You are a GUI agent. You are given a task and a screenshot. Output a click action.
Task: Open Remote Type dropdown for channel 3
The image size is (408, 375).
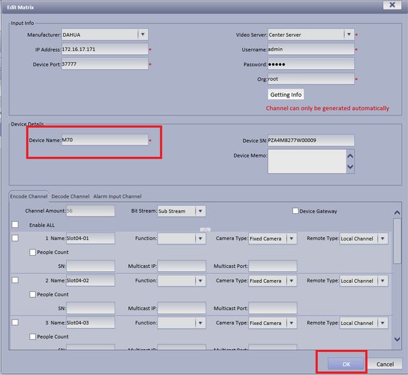click(x=382, y=322)
